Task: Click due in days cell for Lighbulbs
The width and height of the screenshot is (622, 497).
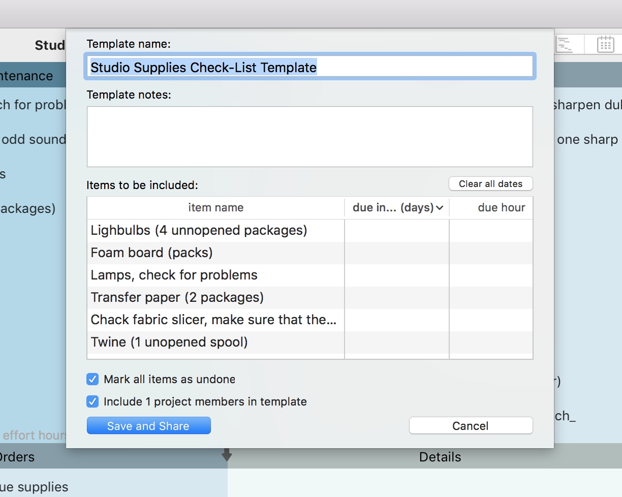Action: (x=397, y=230)
